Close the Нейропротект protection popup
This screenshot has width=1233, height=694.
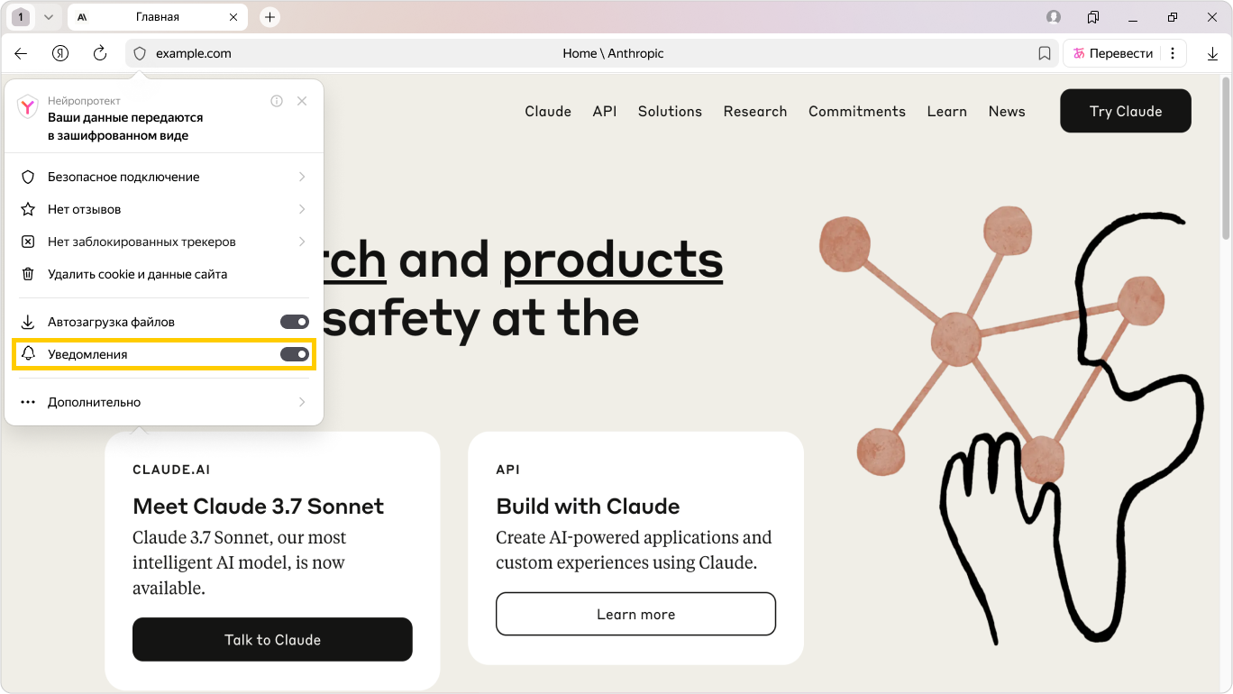[302, 101]
